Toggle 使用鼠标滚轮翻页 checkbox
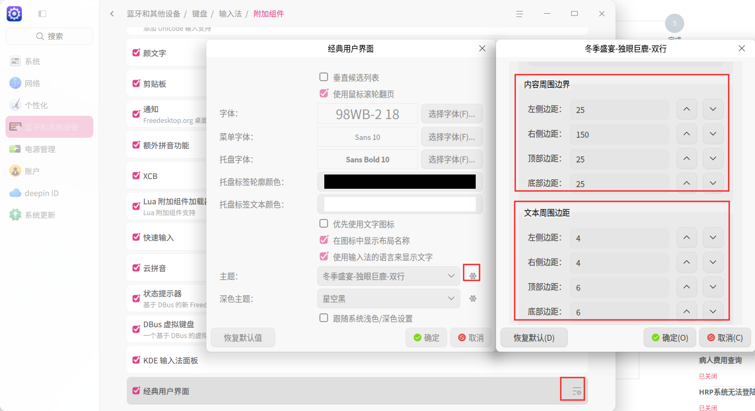This screenshot has height=411, width=755. point(324,94)
